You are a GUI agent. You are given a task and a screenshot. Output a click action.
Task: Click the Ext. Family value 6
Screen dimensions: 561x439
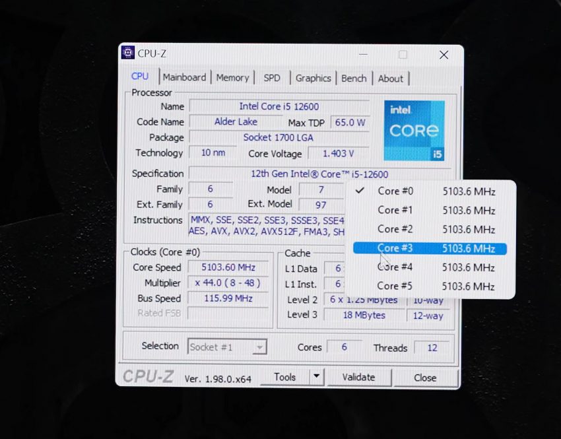tap(211, 204)
